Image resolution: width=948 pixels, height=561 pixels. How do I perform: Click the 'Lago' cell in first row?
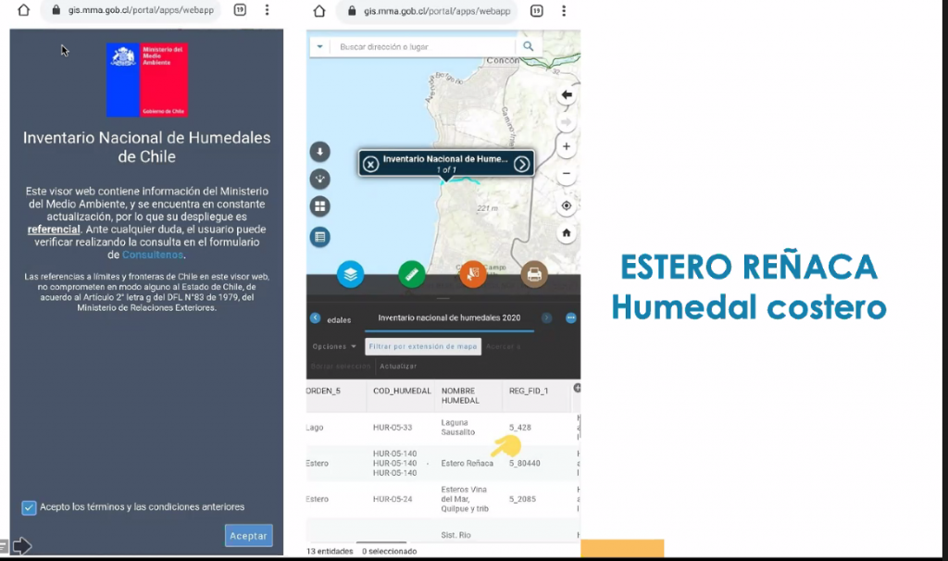pos(315,428)
